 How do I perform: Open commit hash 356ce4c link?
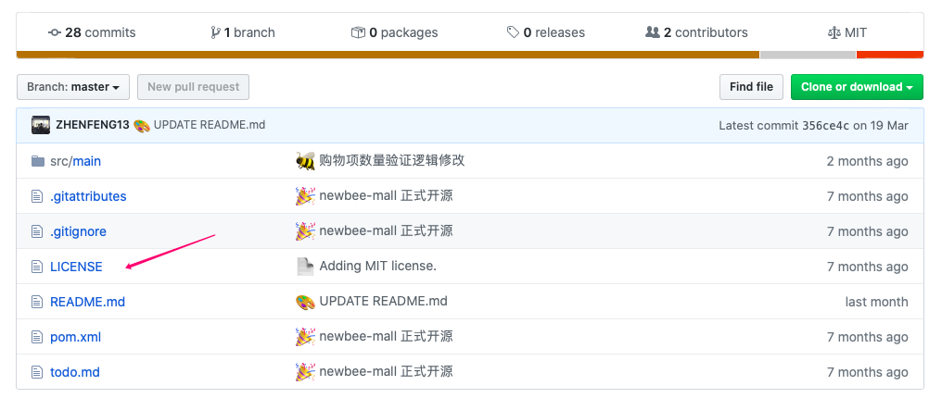(x=825, y=125)
